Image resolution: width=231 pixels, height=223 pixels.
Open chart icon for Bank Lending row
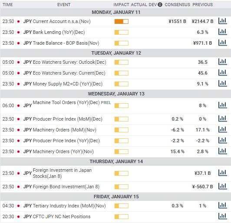[x=222, y=32]
